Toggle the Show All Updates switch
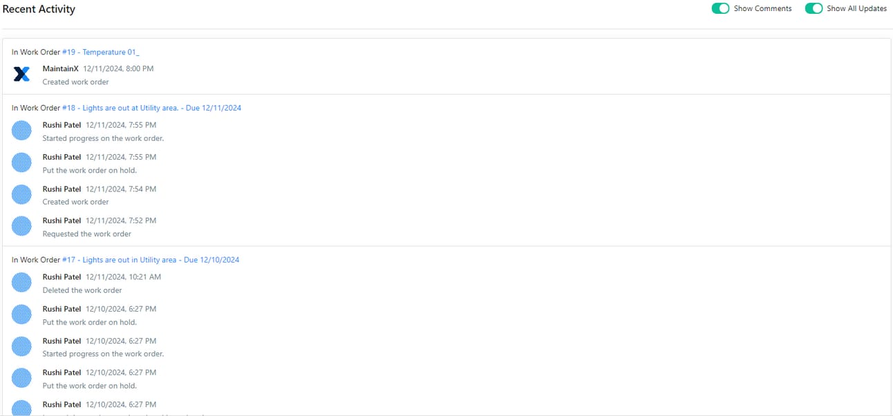This screenshot has height=416, width=893. (x=814, y=8)
